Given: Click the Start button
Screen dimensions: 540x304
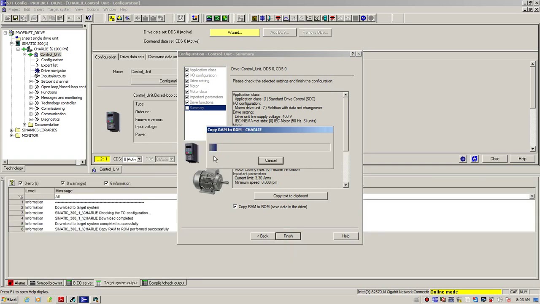Looking at the screenshot, I should click(x=9, y=300).
